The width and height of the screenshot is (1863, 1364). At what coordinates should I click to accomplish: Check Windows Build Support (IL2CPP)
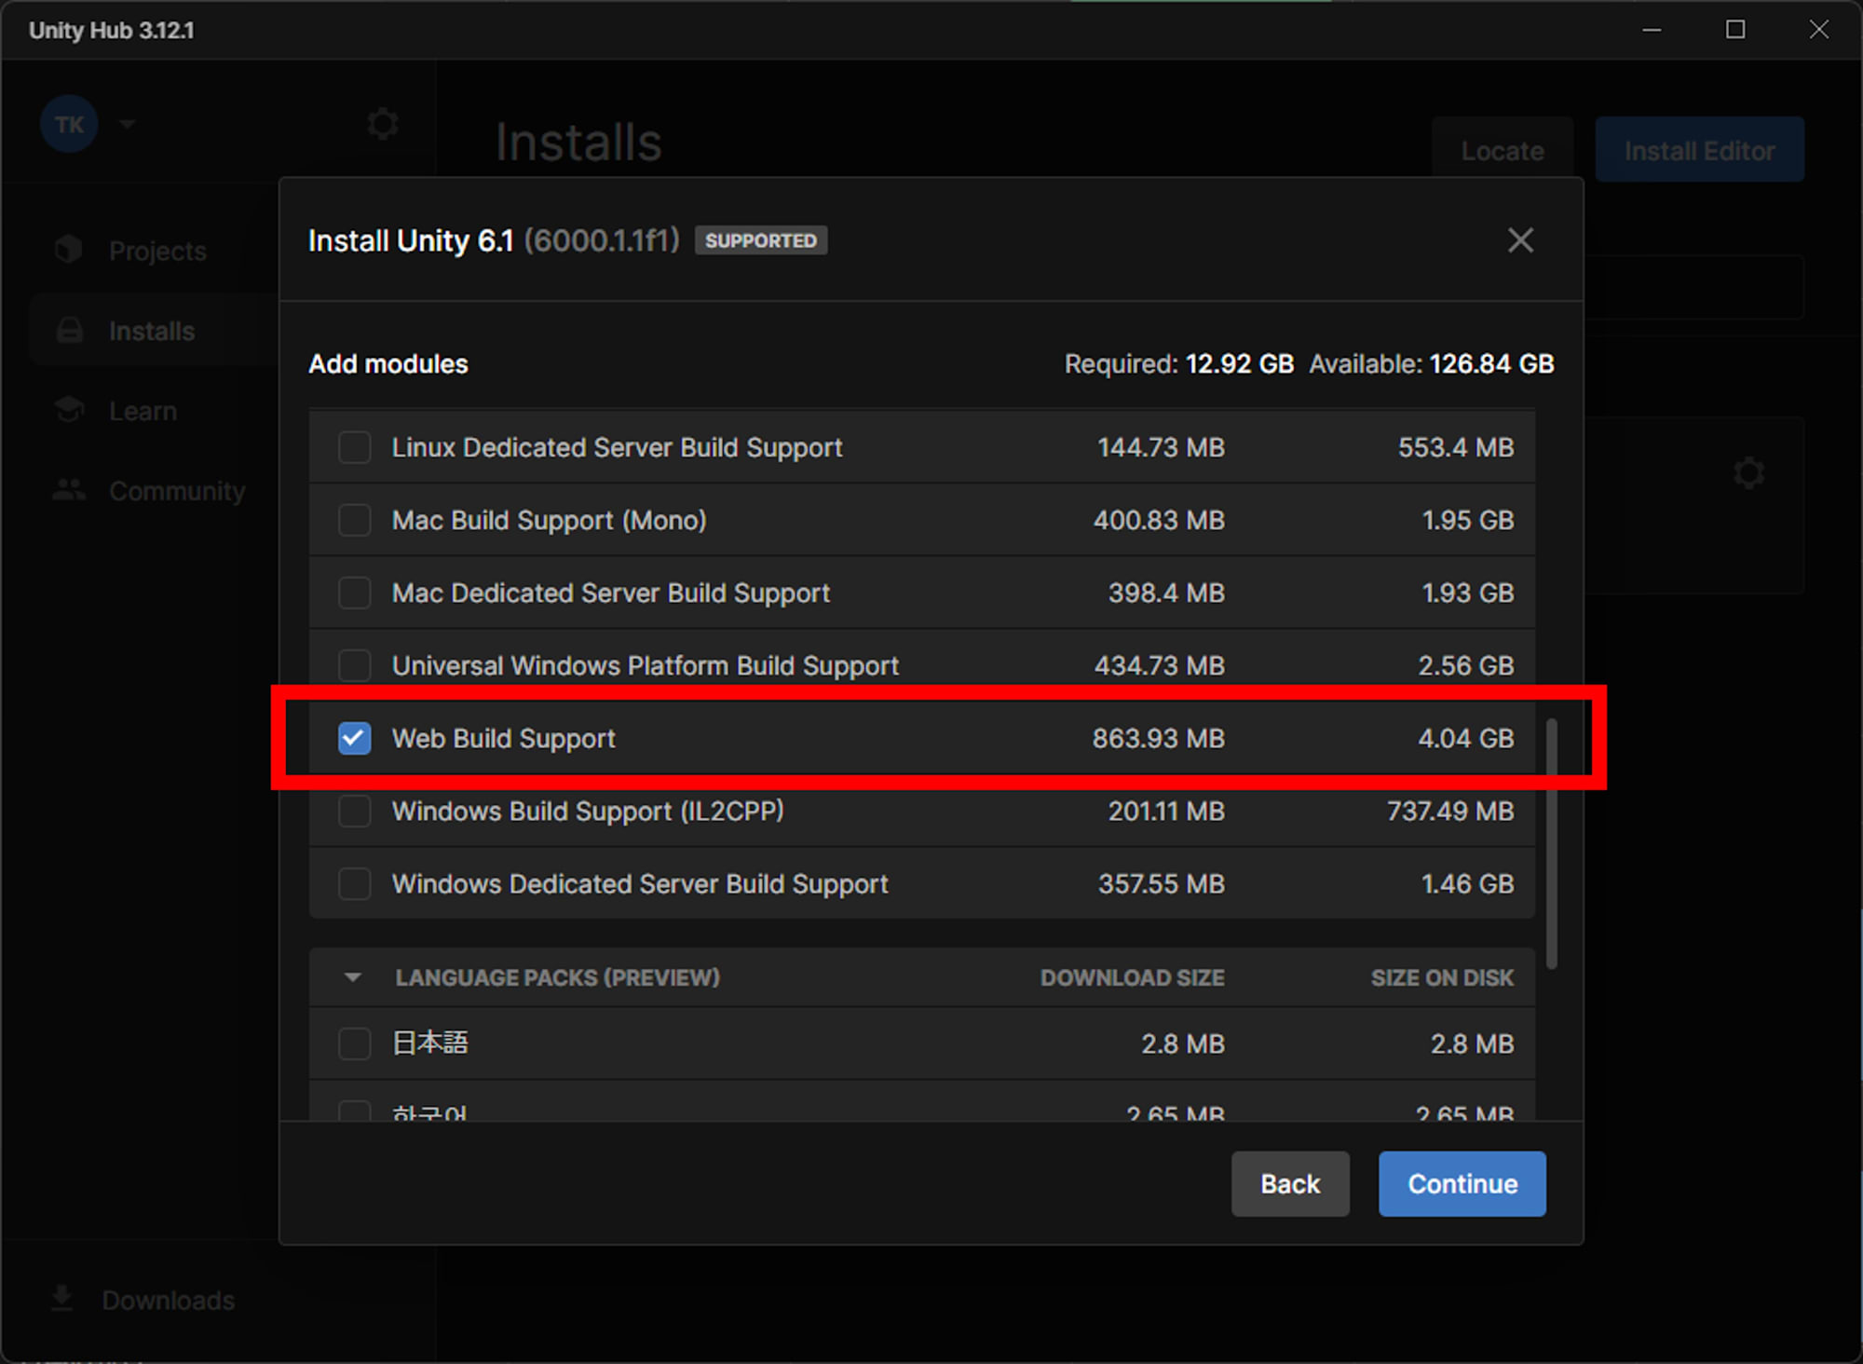point(354,811)
